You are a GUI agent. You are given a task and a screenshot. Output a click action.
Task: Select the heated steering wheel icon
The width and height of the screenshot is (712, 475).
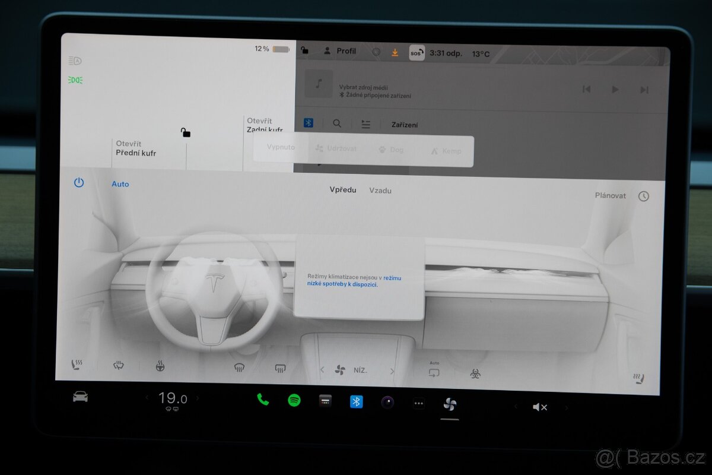tap(159, 367)
